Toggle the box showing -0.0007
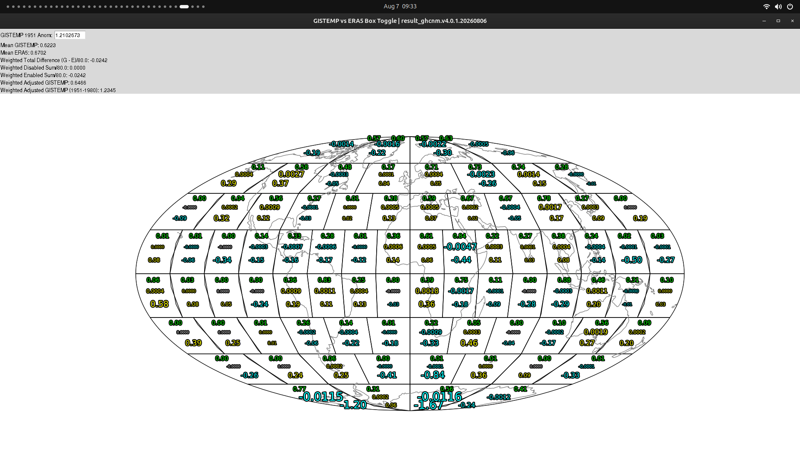Viewport: 800px width, 450px height. [292, 247]
